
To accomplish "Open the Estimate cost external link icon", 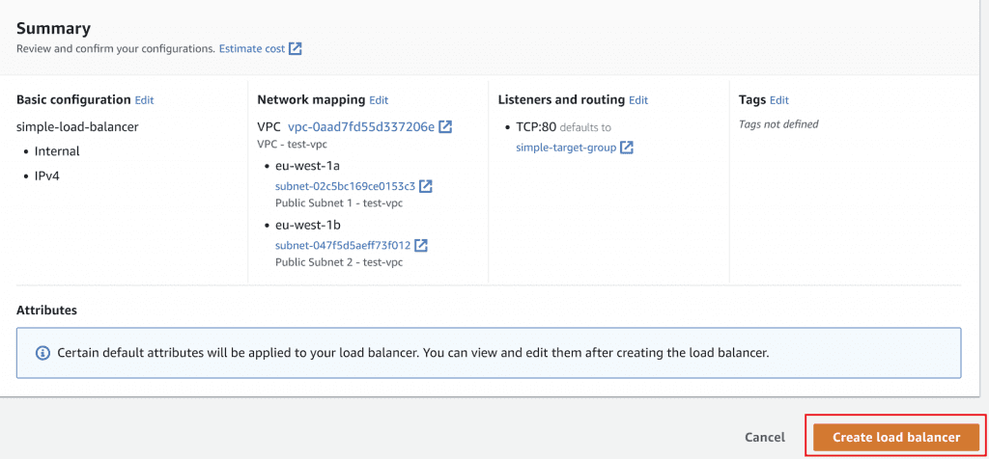I will [296, 48].
